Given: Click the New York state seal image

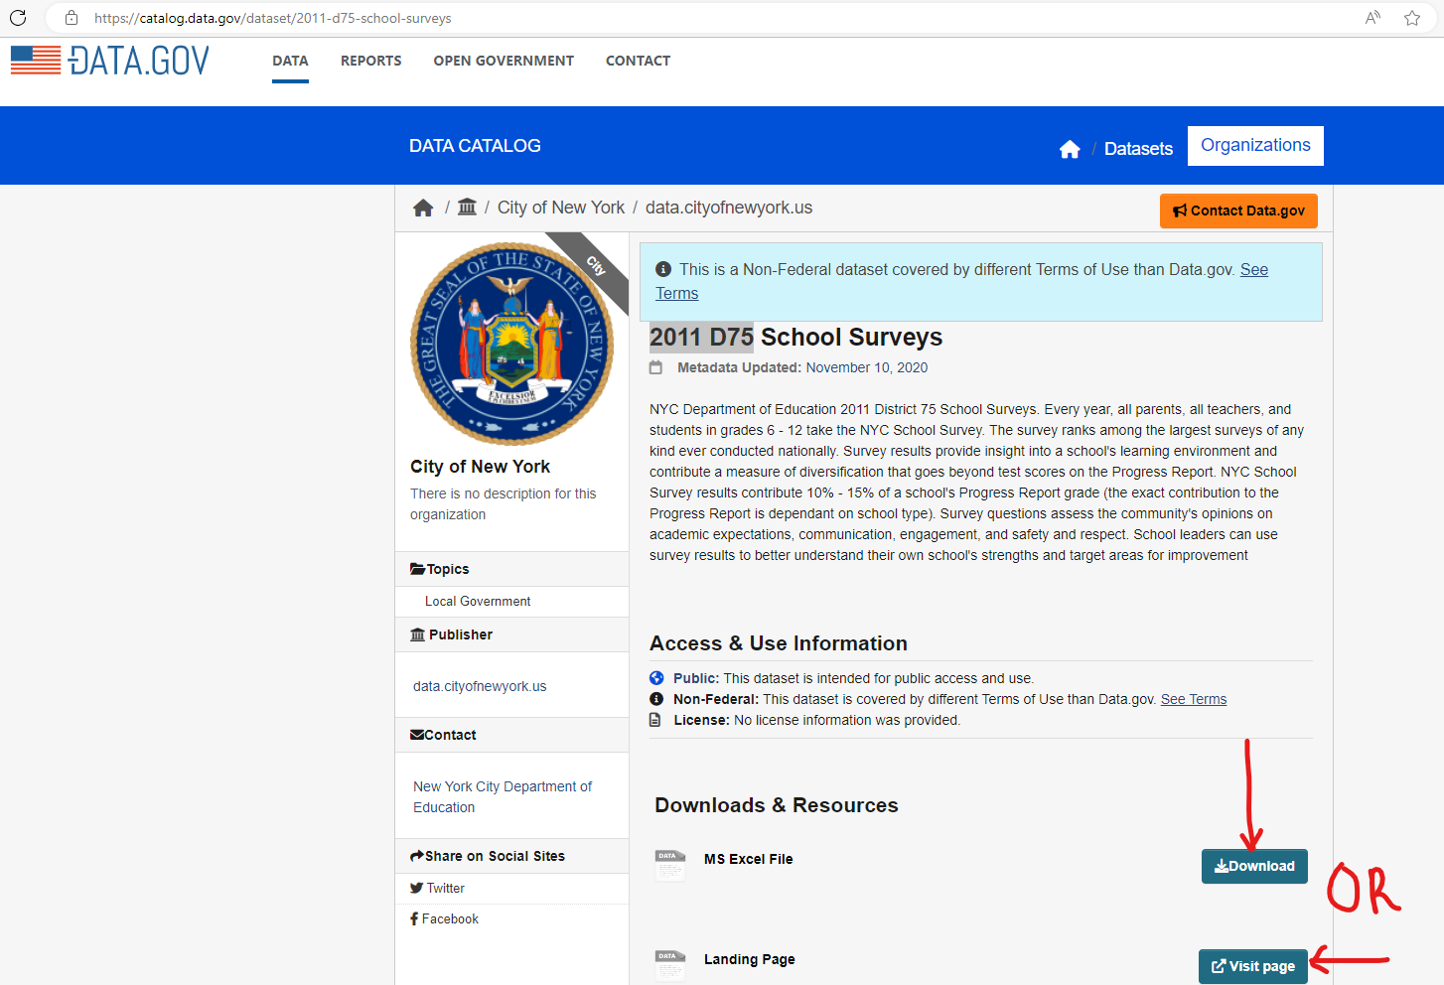Looking at the screenshot, I should point(511,344).
